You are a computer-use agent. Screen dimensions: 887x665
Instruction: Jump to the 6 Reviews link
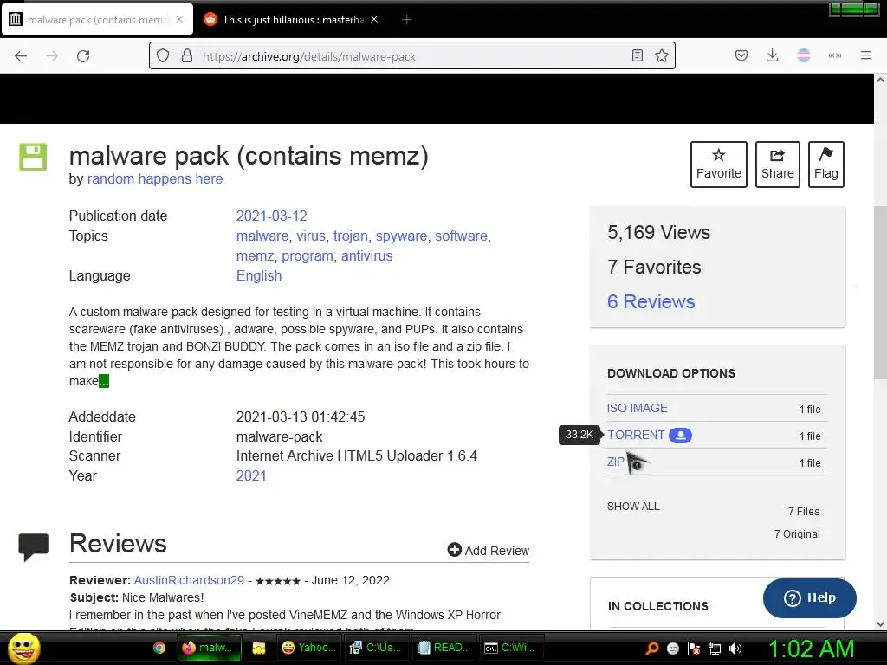[x=651, y=301]
